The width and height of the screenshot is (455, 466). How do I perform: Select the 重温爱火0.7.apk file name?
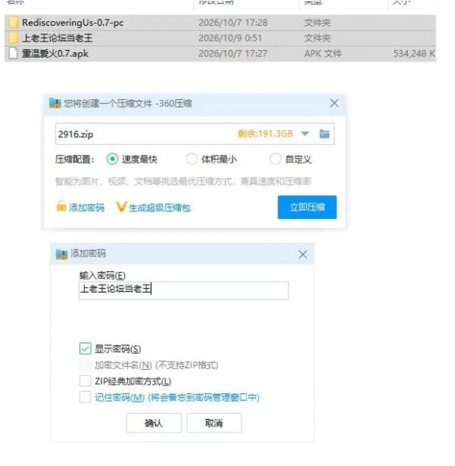[55, 54]
